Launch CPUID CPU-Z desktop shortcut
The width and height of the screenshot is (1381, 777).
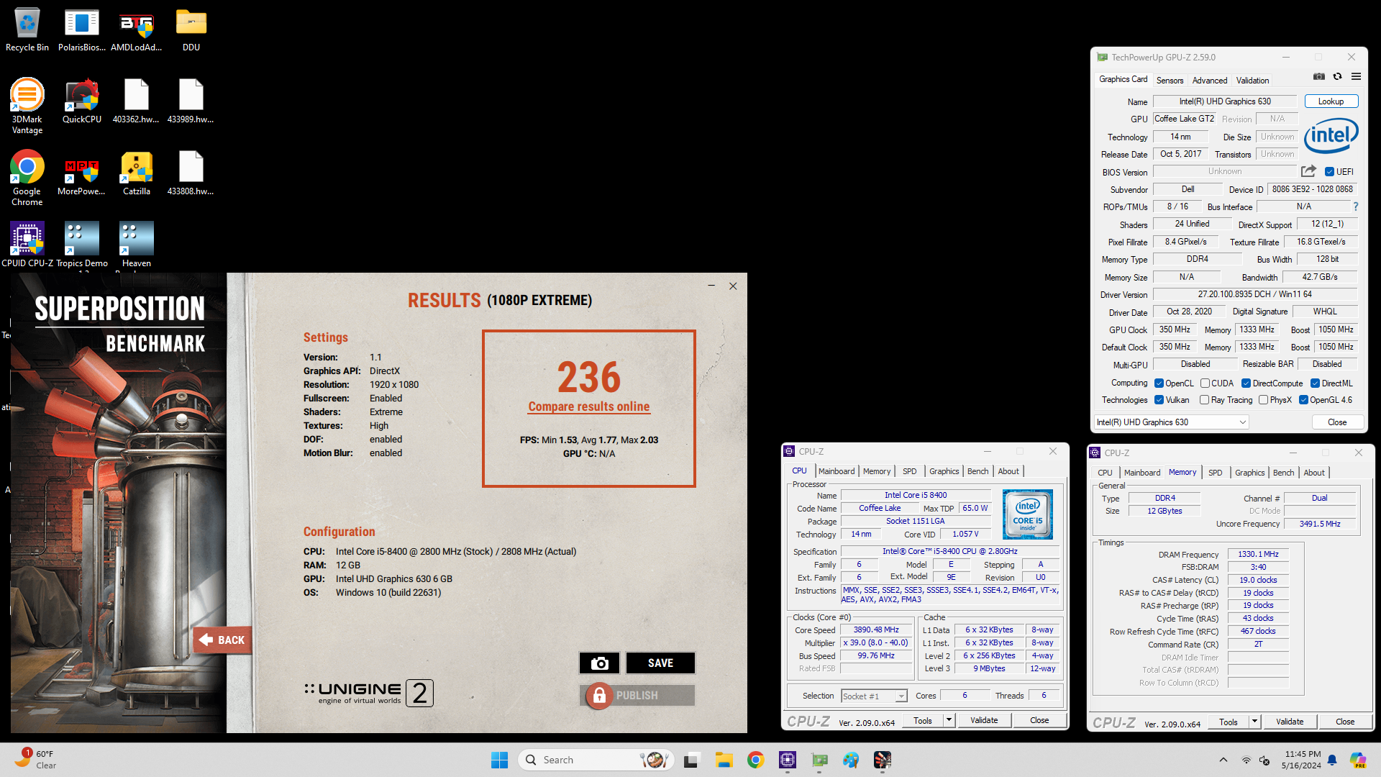[27, 245]
